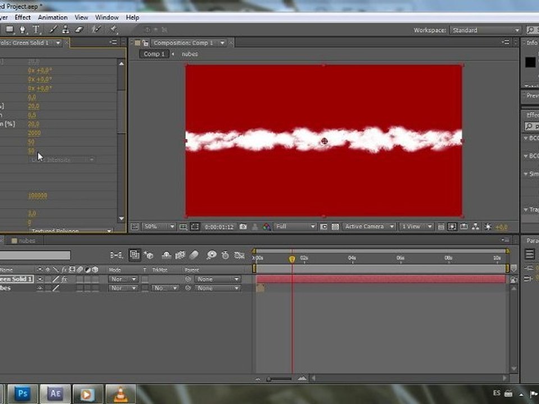Toggle quality switch on Green Solid 1
539x404 pixels.
click(56, 279)
